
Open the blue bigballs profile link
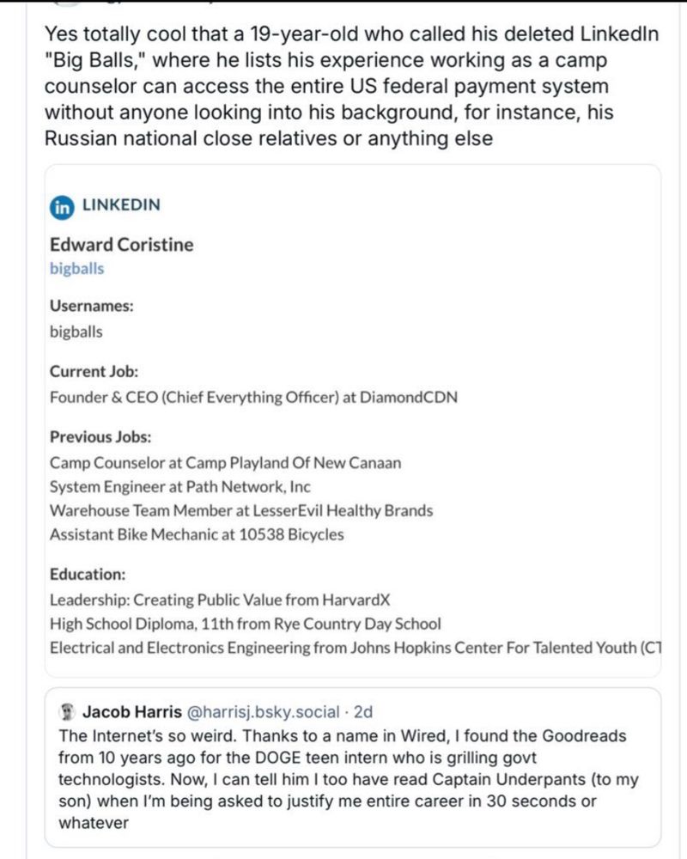(x=76, y=269)
